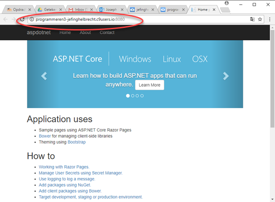This screenshot has height=202, width=275.
Task: Open Contact in the navbar
Action: tap(107, 33)
